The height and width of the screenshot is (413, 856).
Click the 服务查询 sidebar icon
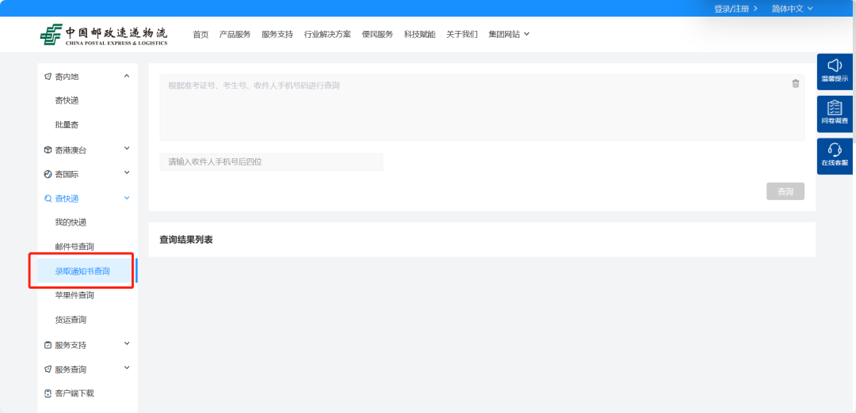48,369
